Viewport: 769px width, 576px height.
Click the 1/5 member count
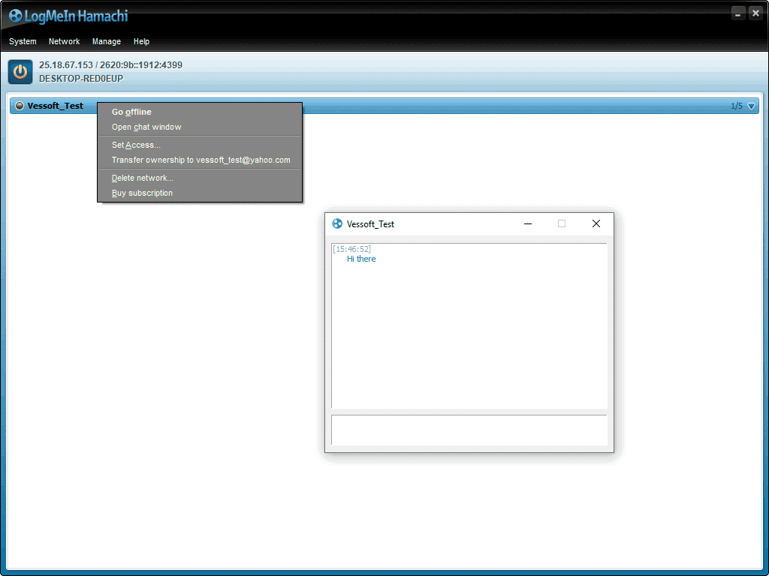click(737, 106)
